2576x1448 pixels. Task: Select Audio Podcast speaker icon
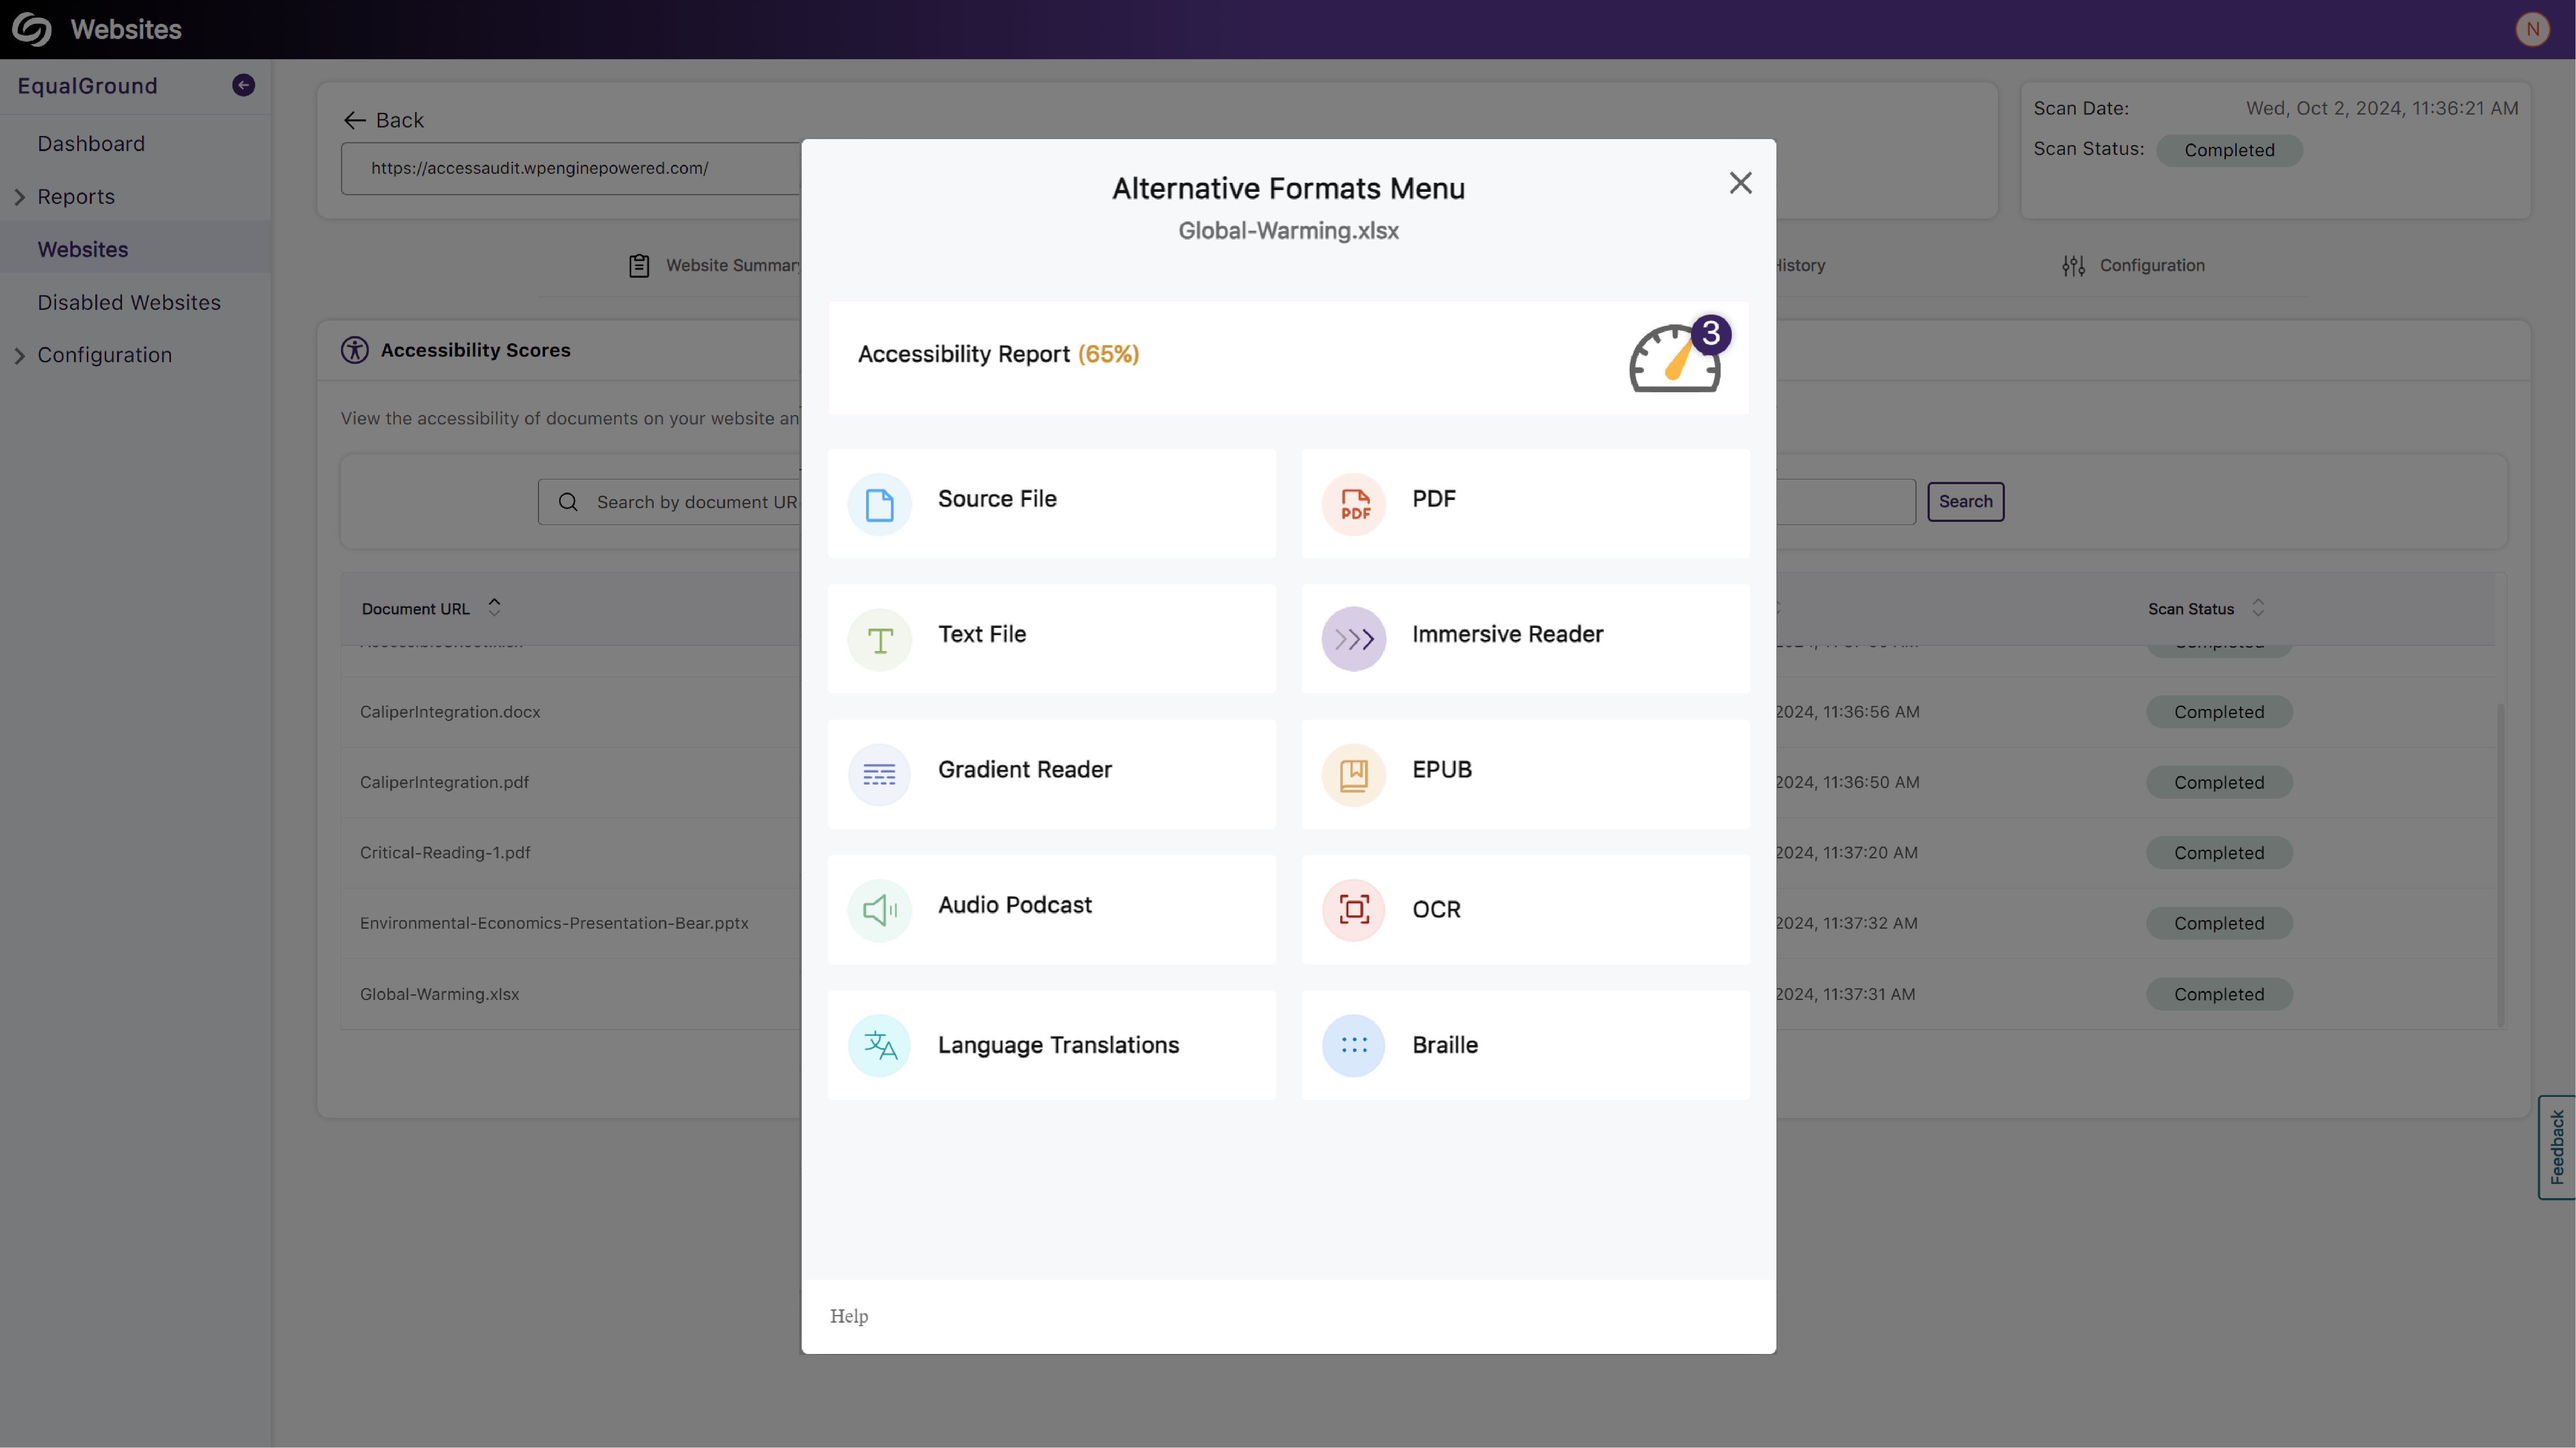pos(879,909)
